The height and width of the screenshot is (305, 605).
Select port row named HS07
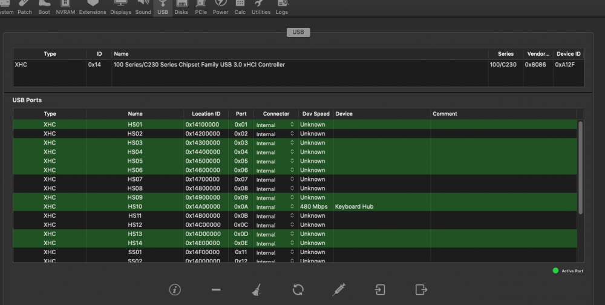click(295, 179)
